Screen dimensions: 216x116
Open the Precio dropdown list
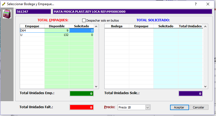point(148,107)
